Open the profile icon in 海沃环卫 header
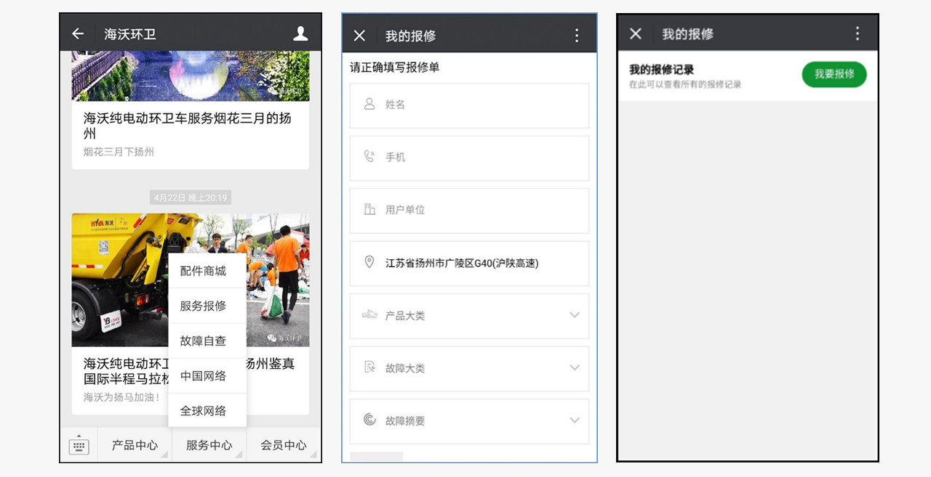 [300, 33]
